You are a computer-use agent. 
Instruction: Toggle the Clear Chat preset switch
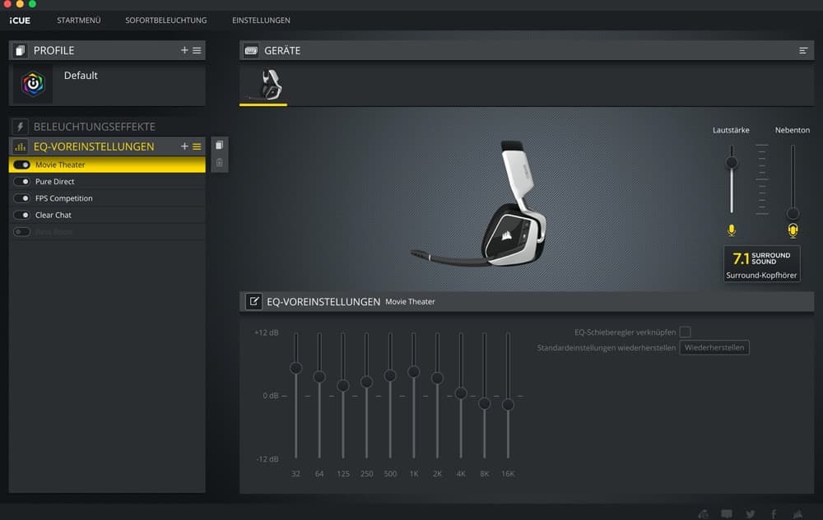click(22, 215)
